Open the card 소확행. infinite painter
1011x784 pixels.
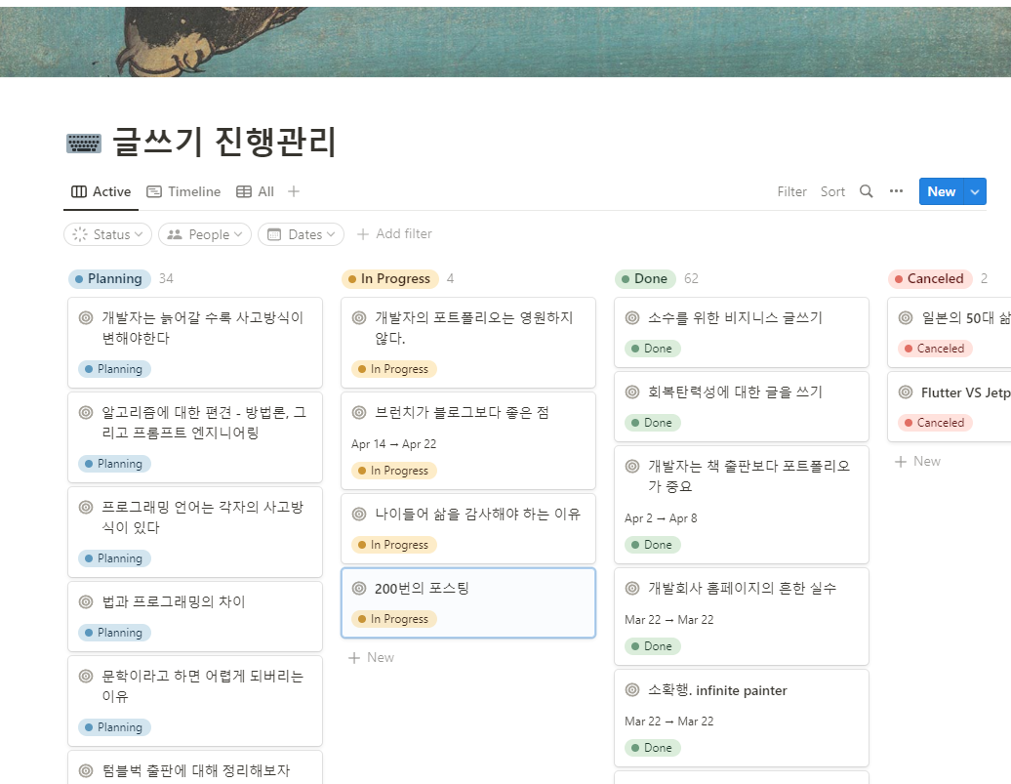coord(742,719)
